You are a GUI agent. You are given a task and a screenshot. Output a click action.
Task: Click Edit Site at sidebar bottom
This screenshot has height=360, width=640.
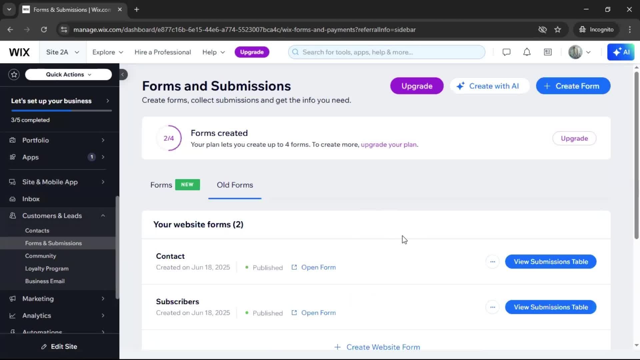[x=59, y=347]
